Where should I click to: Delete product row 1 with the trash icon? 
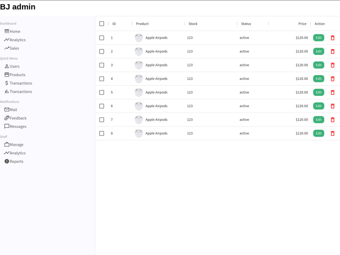[333, 38]
